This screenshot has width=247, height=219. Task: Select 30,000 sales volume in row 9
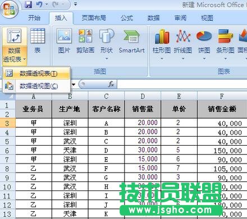pyautogui.click(x=143, y=178)
